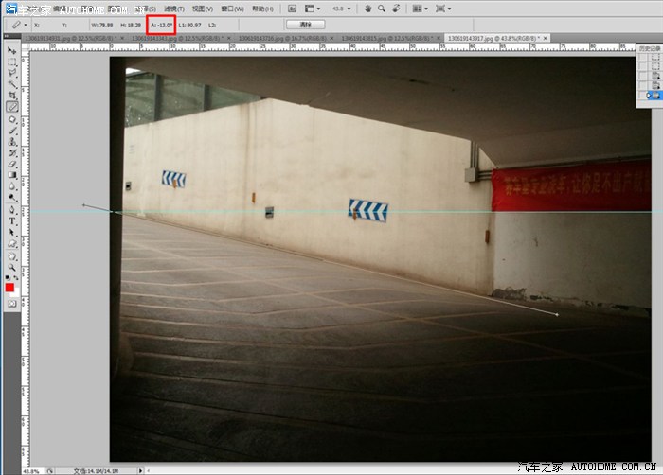Viewport: 663px width, 475px height.
Task: Select the Hand tool in toolbox
Action: tap(11, 256)
